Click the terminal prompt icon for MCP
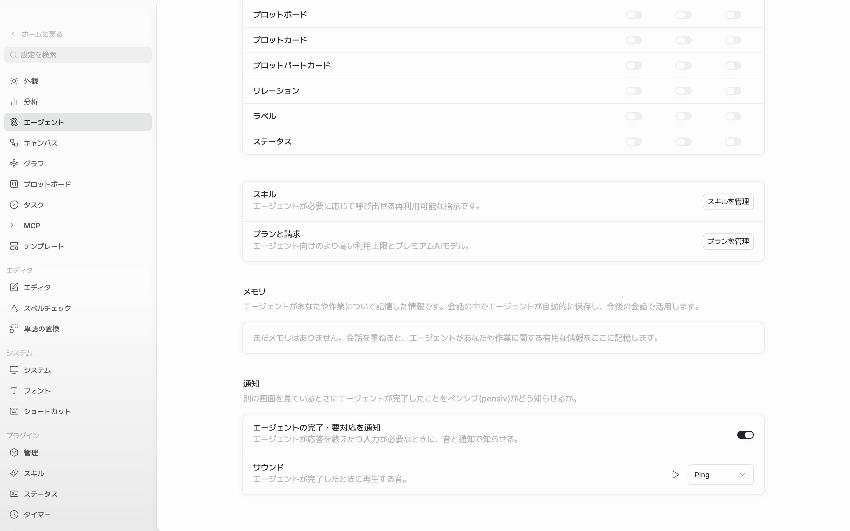 pos(14,225)
